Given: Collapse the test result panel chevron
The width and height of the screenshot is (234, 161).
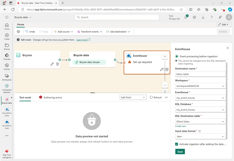Looking at the screenshot, I should coord(166,97).
